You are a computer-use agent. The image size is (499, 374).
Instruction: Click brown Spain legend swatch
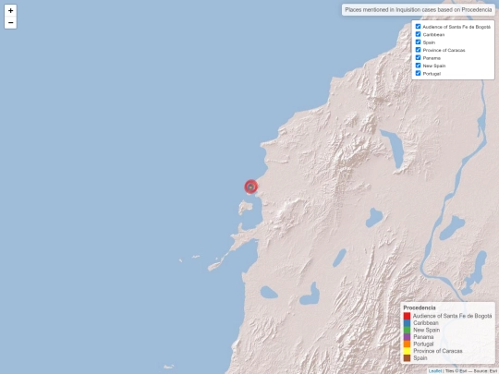click(407, 357)
